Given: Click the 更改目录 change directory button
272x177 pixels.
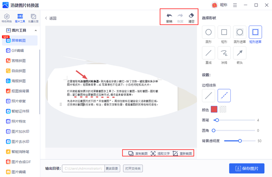Looking at the screenshot, I should 112,168.
